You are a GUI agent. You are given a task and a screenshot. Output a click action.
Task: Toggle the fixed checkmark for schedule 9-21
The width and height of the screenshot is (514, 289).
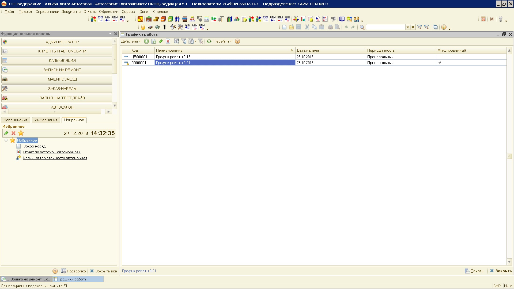coord(440,63)
